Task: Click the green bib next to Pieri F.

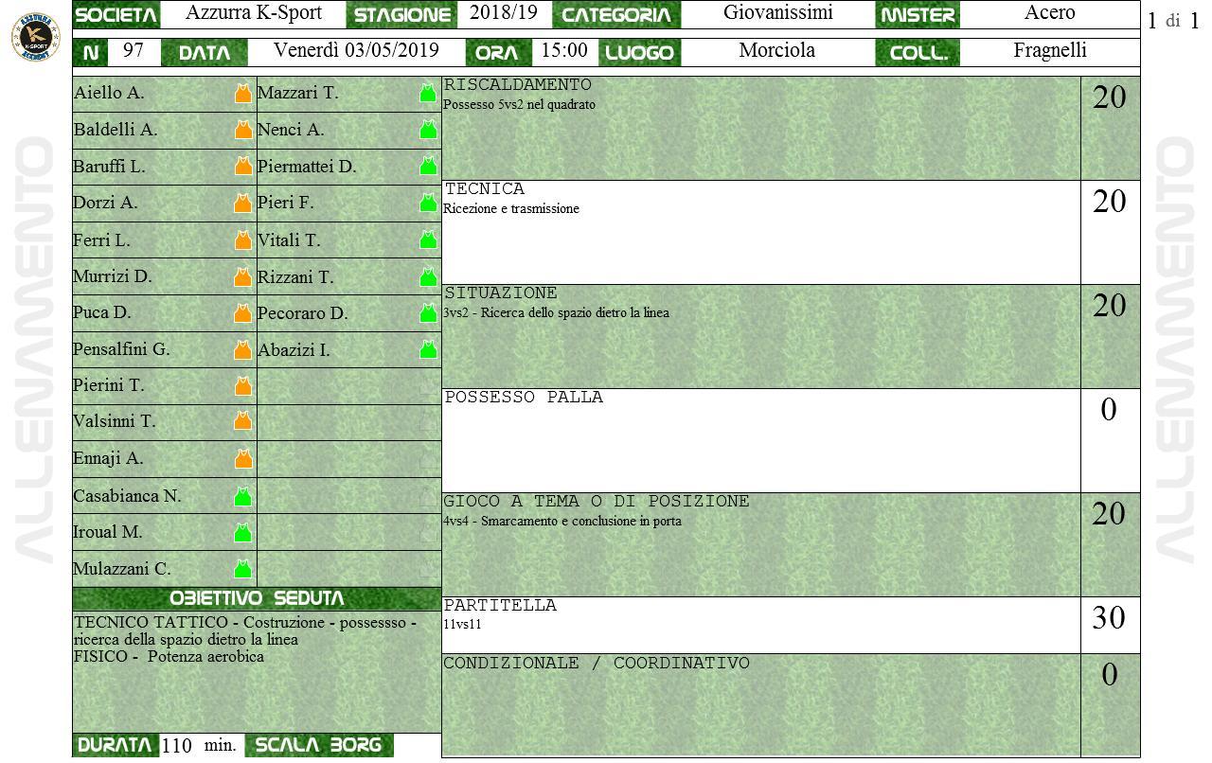Action: [428, 203]
